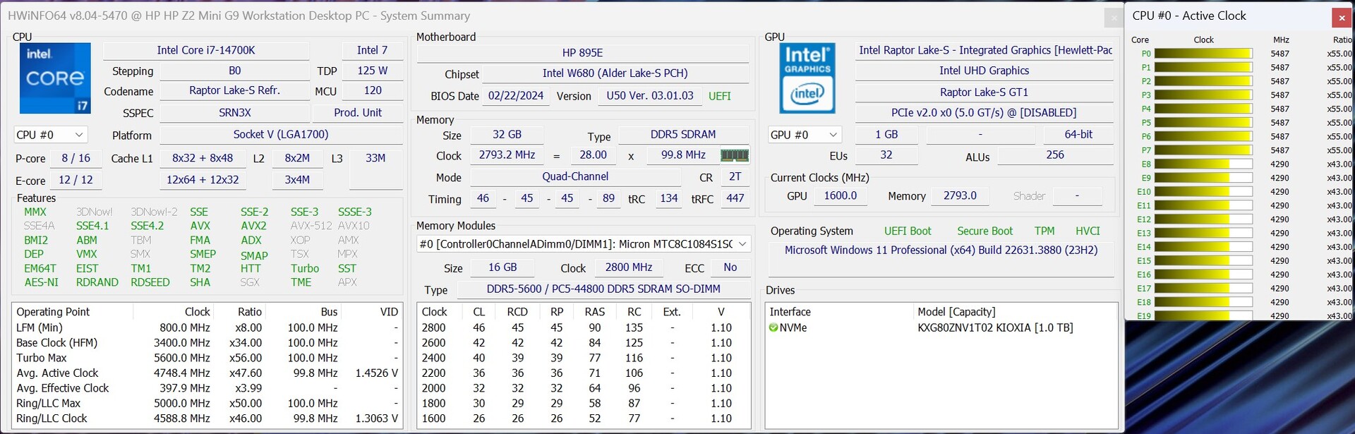
Task: Click the ECC No value
Action: [x=730, y=267]
